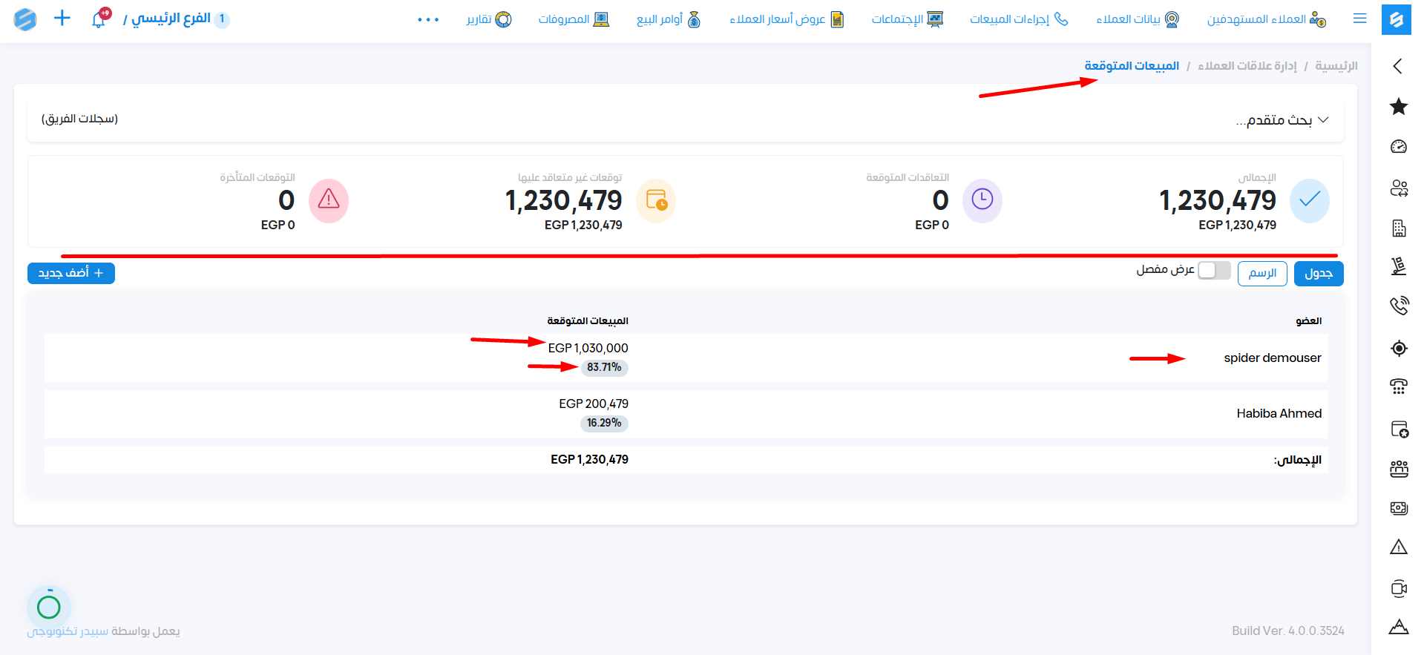Image resolution: width=1424 pixels, height=655 pixels.
Task: Click the logo icon at top left
Action: tap(25, 19)
